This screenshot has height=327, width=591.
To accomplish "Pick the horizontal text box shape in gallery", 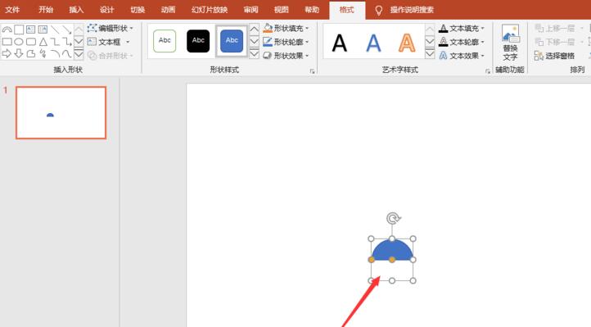I will coord(31,30).
